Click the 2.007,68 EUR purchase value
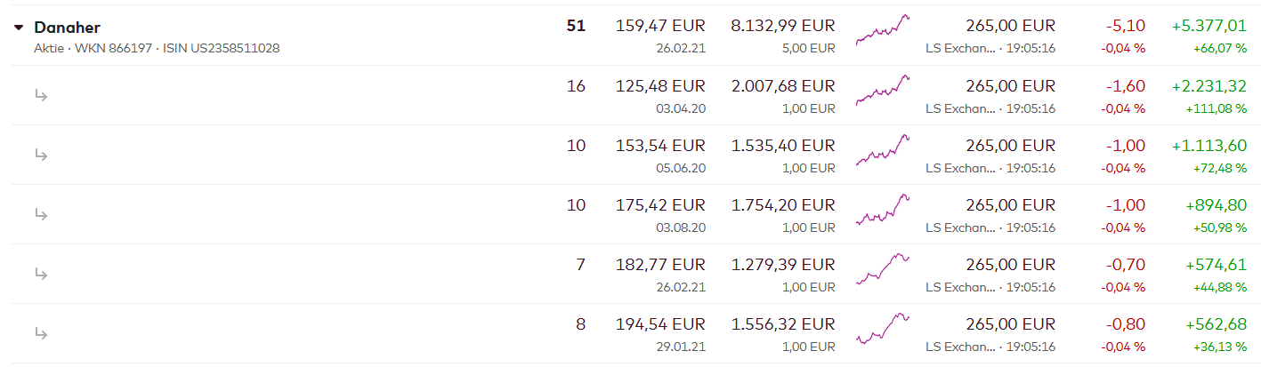This screenshot has width=1261, height=367. pyautogui.click(x=782, y=85)
